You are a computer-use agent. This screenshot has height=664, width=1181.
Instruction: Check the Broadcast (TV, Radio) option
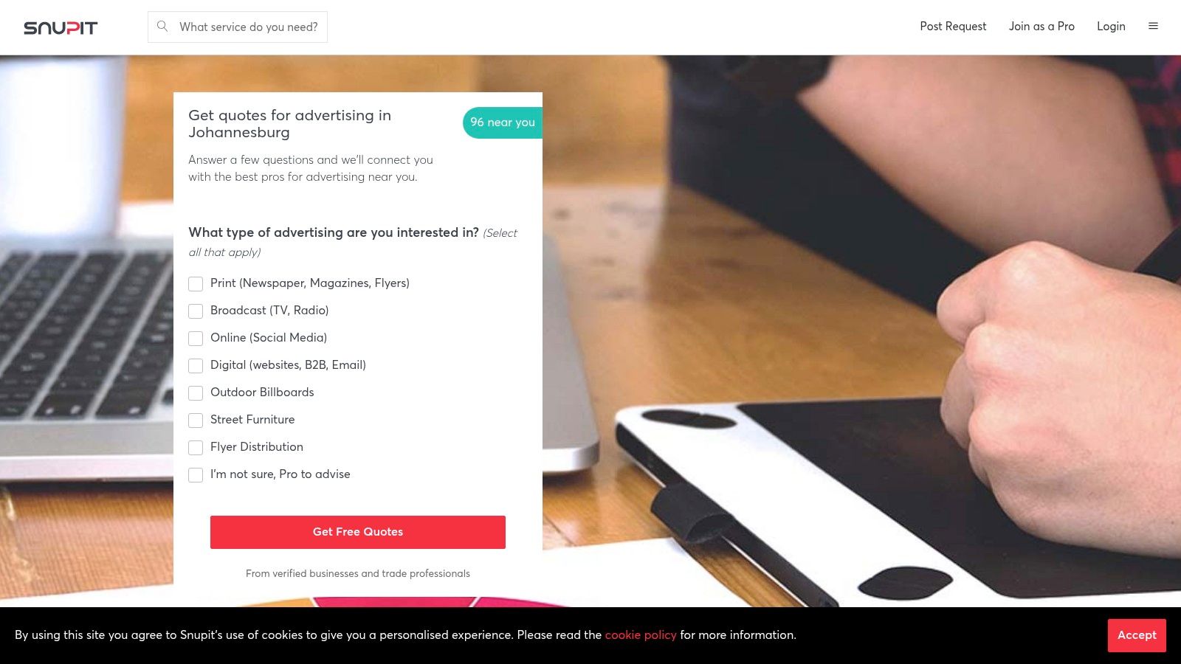196,311
